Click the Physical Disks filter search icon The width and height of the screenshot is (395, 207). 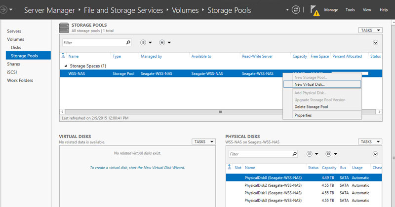pos(295,154)
